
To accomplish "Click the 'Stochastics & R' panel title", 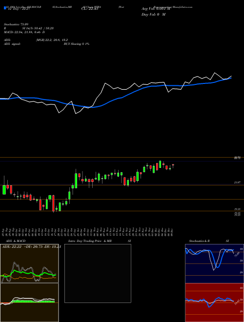I will (x=200, y=241).
